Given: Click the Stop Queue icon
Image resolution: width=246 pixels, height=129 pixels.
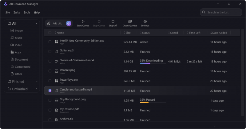Looking at the screenshot, I should (x=99, y=22).
